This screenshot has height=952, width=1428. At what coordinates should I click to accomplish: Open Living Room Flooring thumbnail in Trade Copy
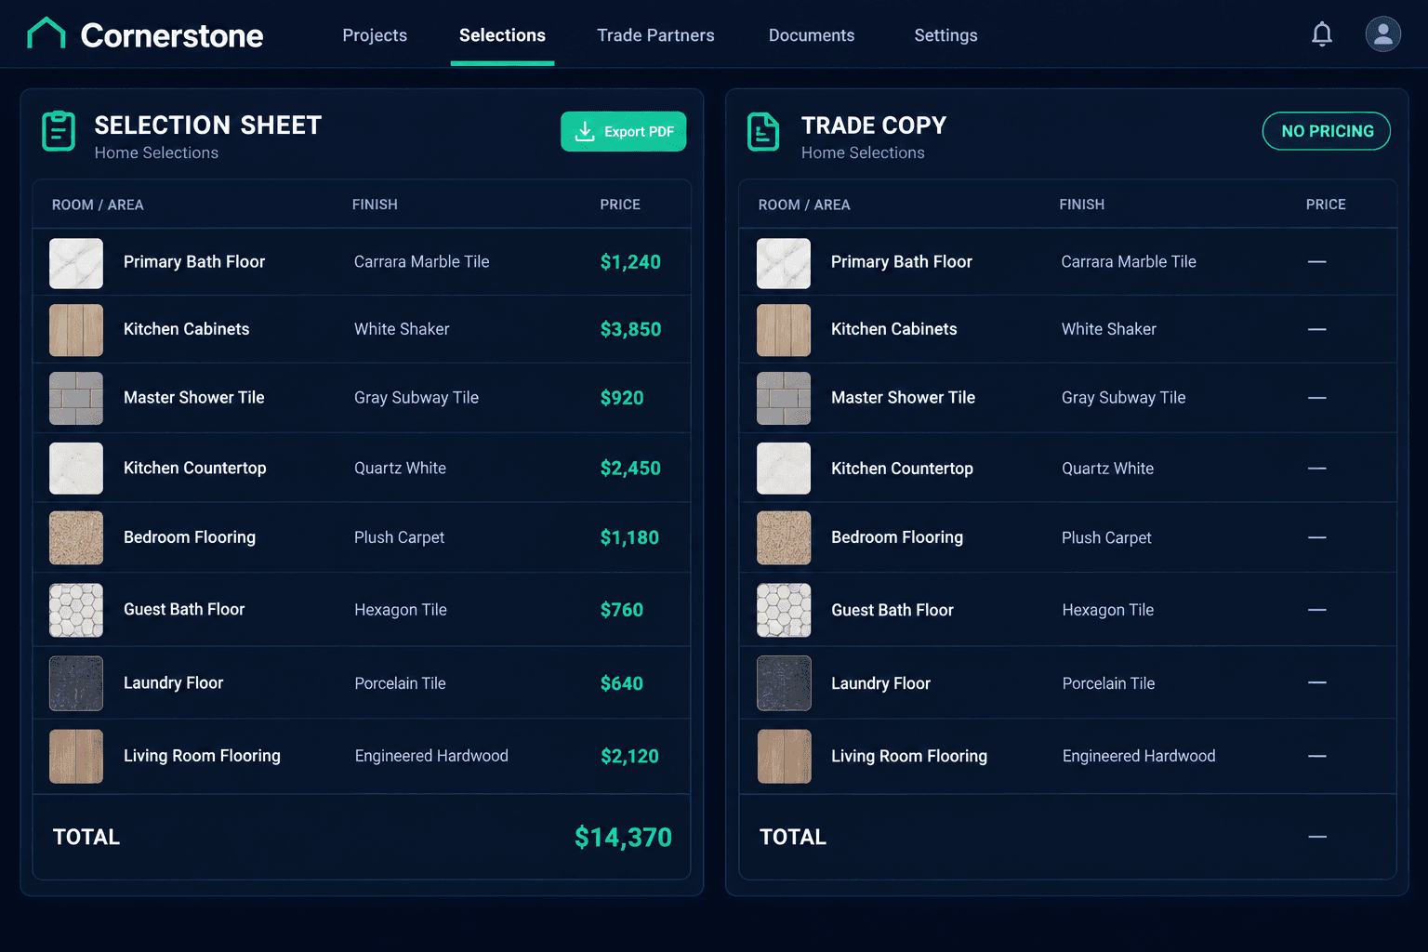(x=784, y=757)
